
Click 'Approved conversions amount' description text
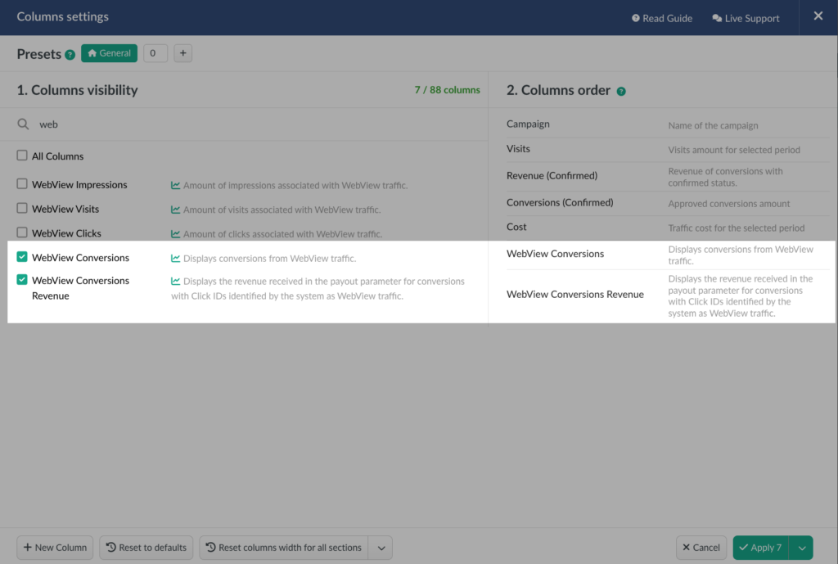[x=729, y=204]
